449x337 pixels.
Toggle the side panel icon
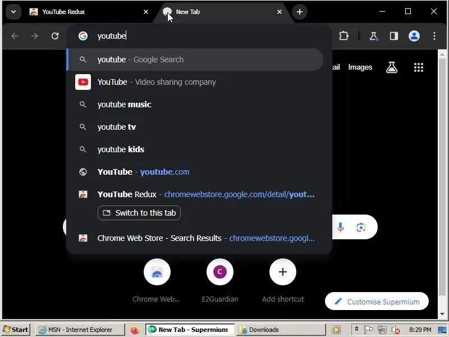[x=394, y=36]
